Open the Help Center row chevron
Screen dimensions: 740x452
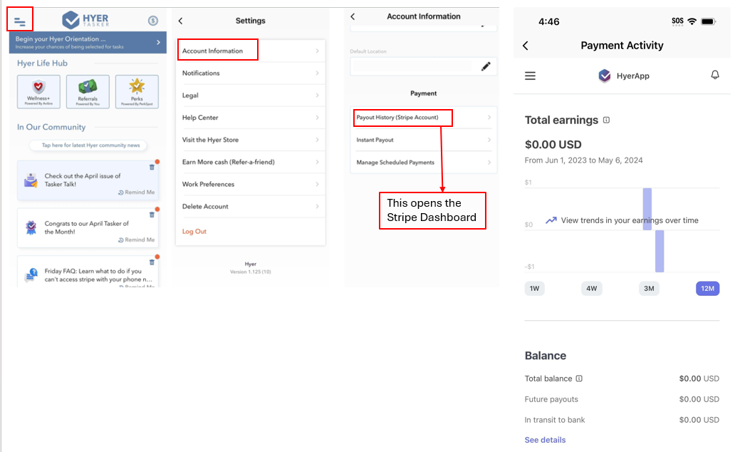[317, 118]
